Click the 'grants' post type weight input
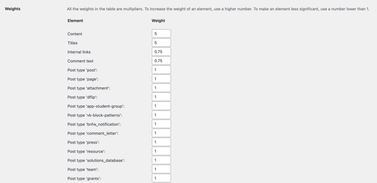The height and width of the screenshot is (183, 377). tap(161, 178)
